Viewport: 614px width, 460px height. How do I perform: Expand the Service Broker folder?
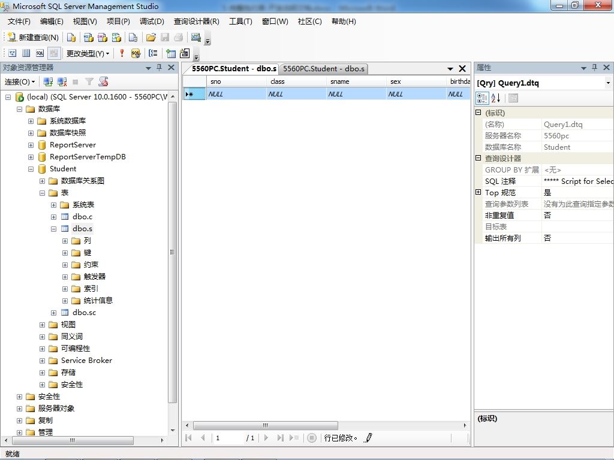(x=43, y=361)
